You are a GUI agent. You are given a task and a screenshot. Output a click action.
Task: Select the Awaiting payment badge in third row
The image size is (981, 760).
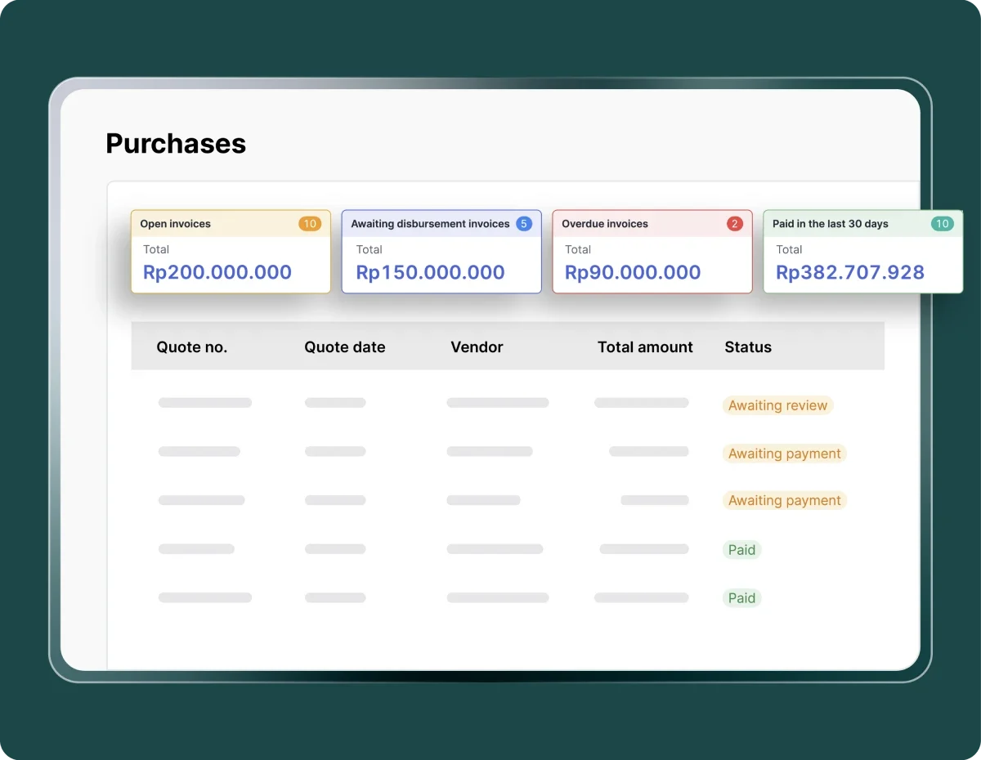(784, 501)
